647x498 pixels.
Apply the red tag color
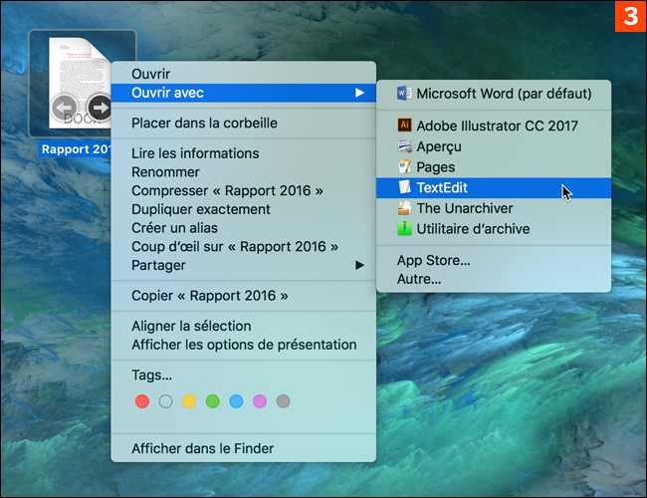point(141,401)
